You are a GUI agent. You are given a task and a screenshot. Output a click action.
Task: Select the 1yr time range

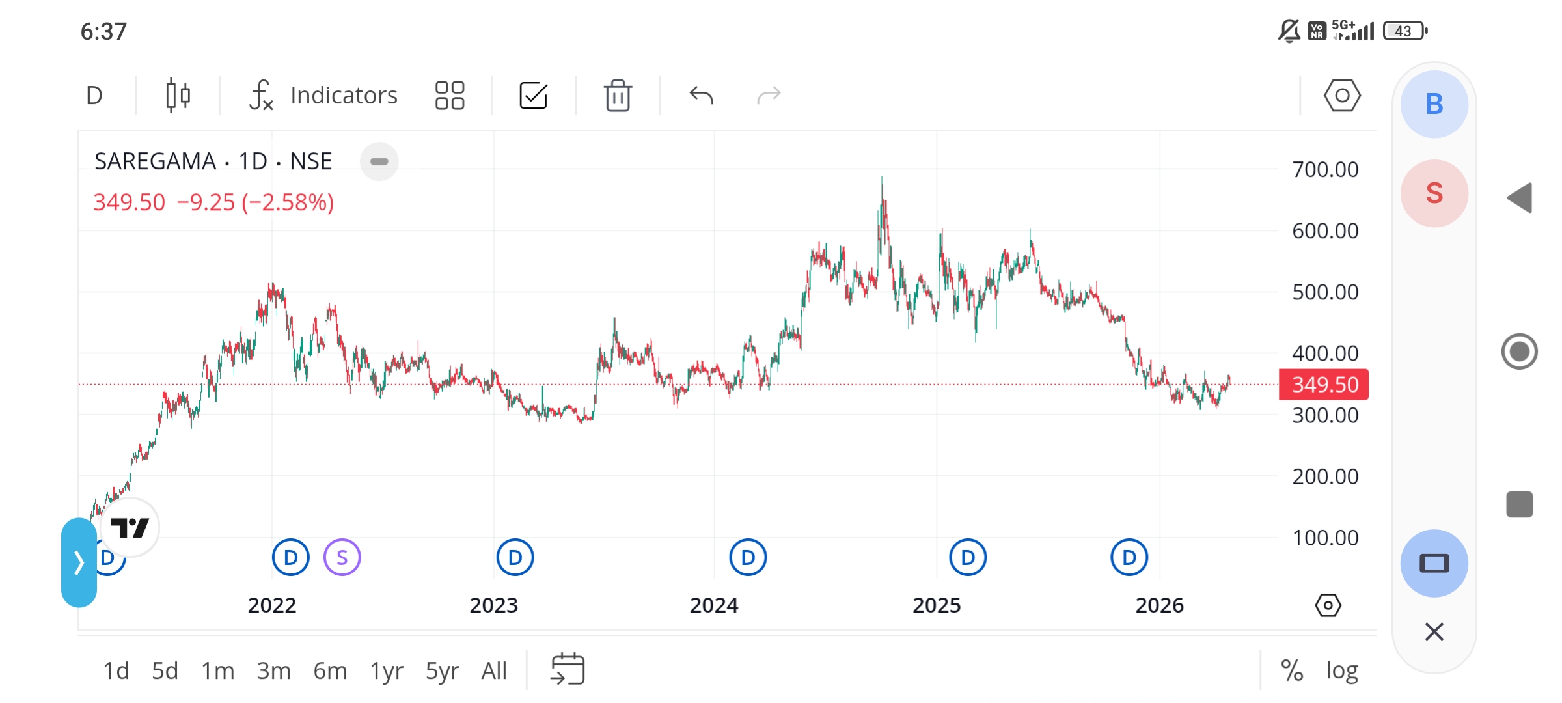click(x=387, y=670)
